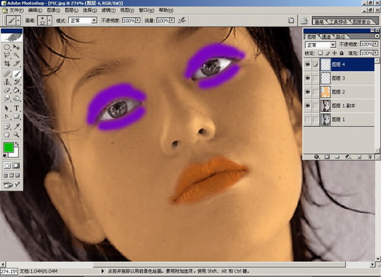Show hidden 图层 1 via visibility box

pyautogui.click(x=307, y=119)
